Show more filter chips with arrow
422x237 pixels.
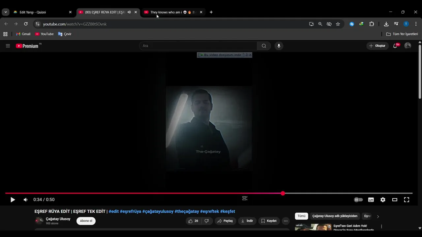pos(378,216)
